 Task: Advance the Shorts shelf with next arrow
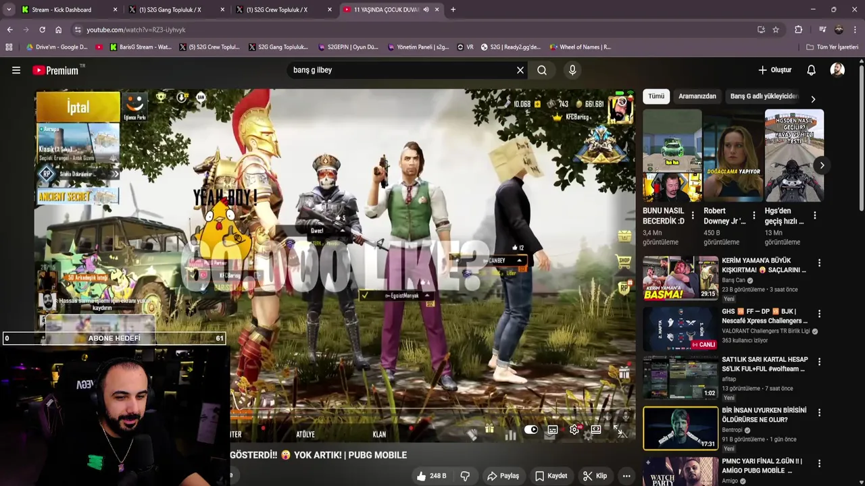click(822, 165)
